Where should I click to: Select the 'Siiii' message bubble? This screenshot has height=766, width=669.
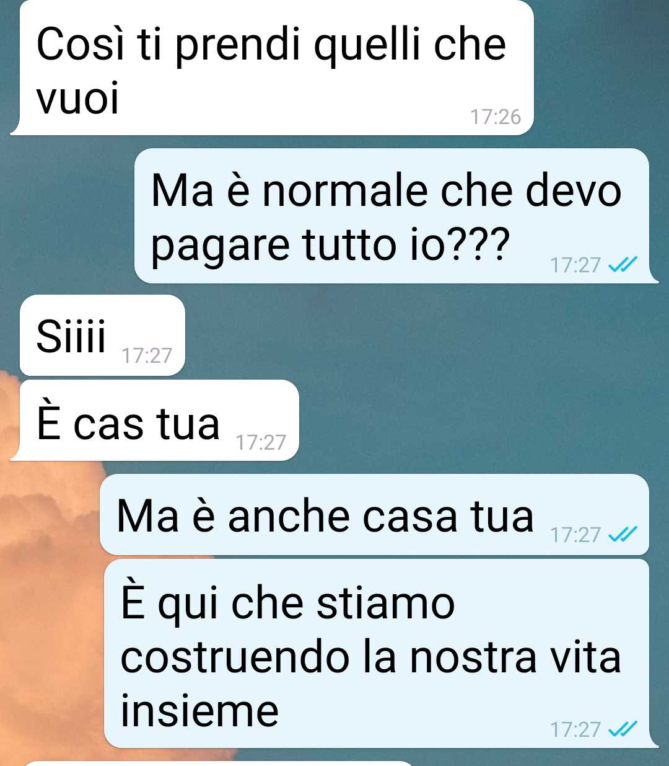pyautogui.click(x=102, y=335)
